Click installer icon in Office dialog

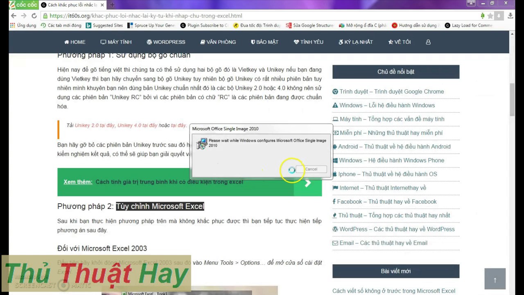202,144
